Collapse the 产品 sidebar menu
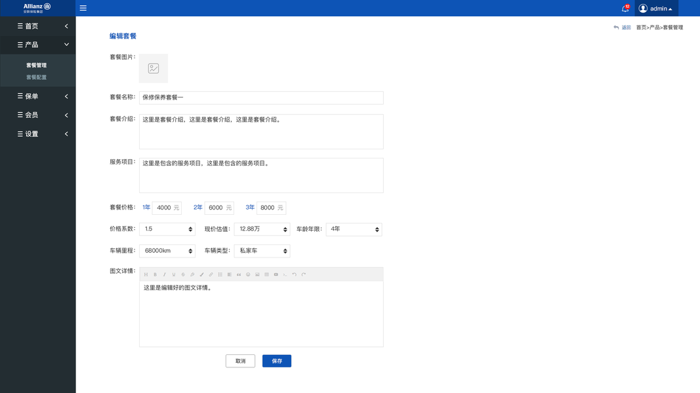The height and width of the screenshot is (393, 700). [38, 45]
